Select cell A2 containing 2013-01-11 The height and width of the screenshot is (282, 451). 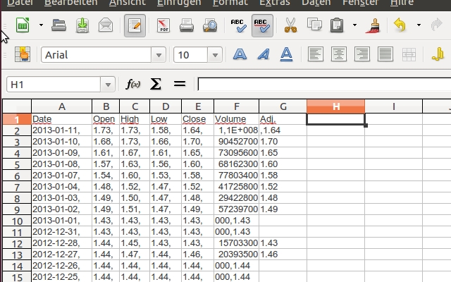(x=61, y=130)
